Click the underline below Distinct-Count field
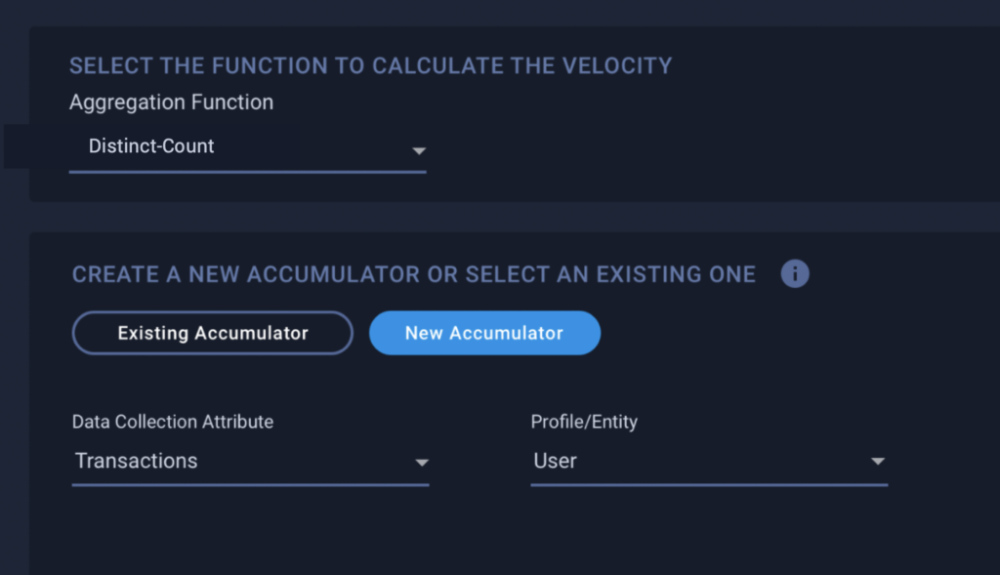1000x575 pixels. click(x=247, y=172)
